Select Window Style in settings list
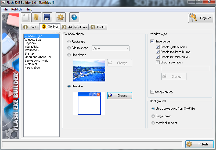This screenshot has height=150, width=216. pyautogui.click(x=41, y=36)
